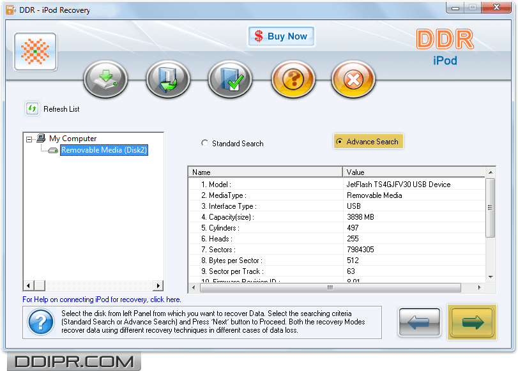Viewport: 518px width, 371px height.
Task: Click the orange X exit icon
Action: (353, 79)
